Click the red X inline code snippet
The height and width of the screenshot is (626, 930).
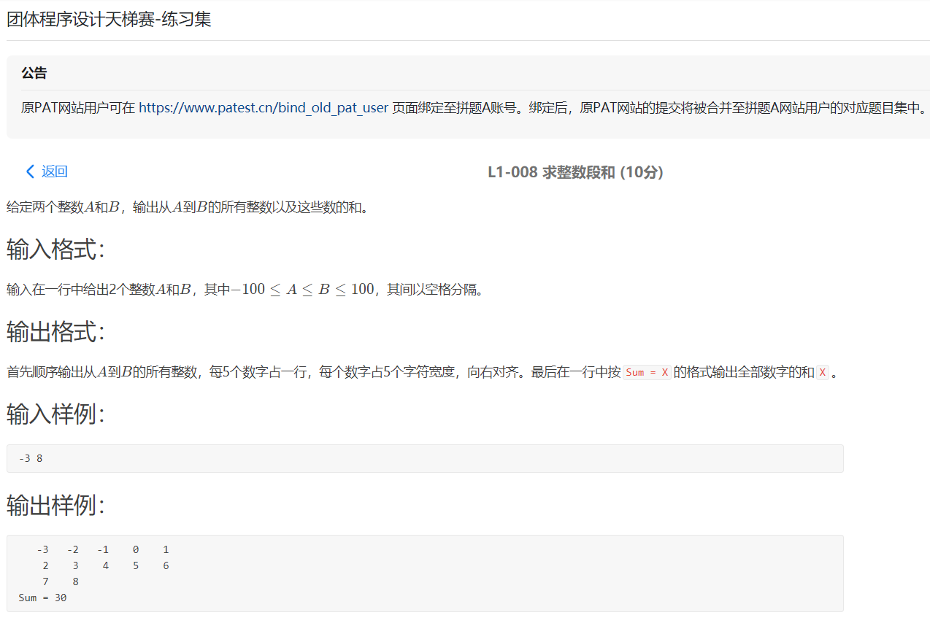[823, 371]
